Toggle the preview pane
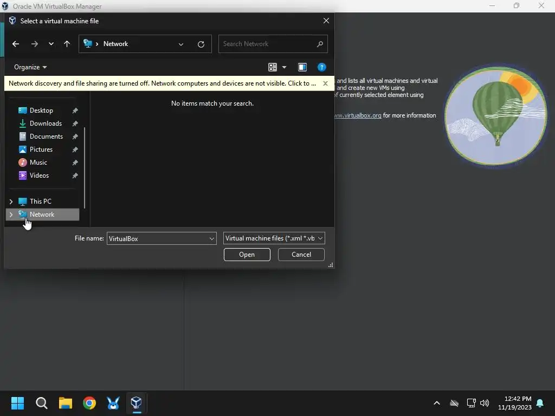The image size is (555, 416). click(x=302, y=67)
